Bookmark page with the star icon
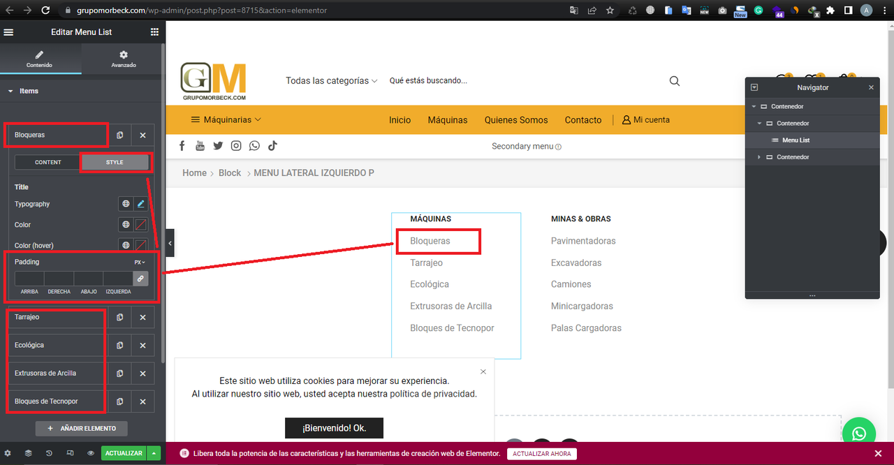Image resolution: width=894 pixels, height=465 pixels. (x=610, y=10)
